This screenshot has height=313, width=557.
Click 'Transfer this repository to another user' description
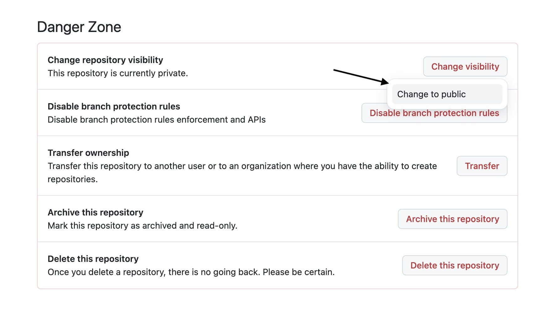(242, 172)
